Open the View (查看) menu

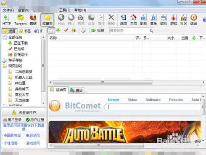[x=24, y=10]
